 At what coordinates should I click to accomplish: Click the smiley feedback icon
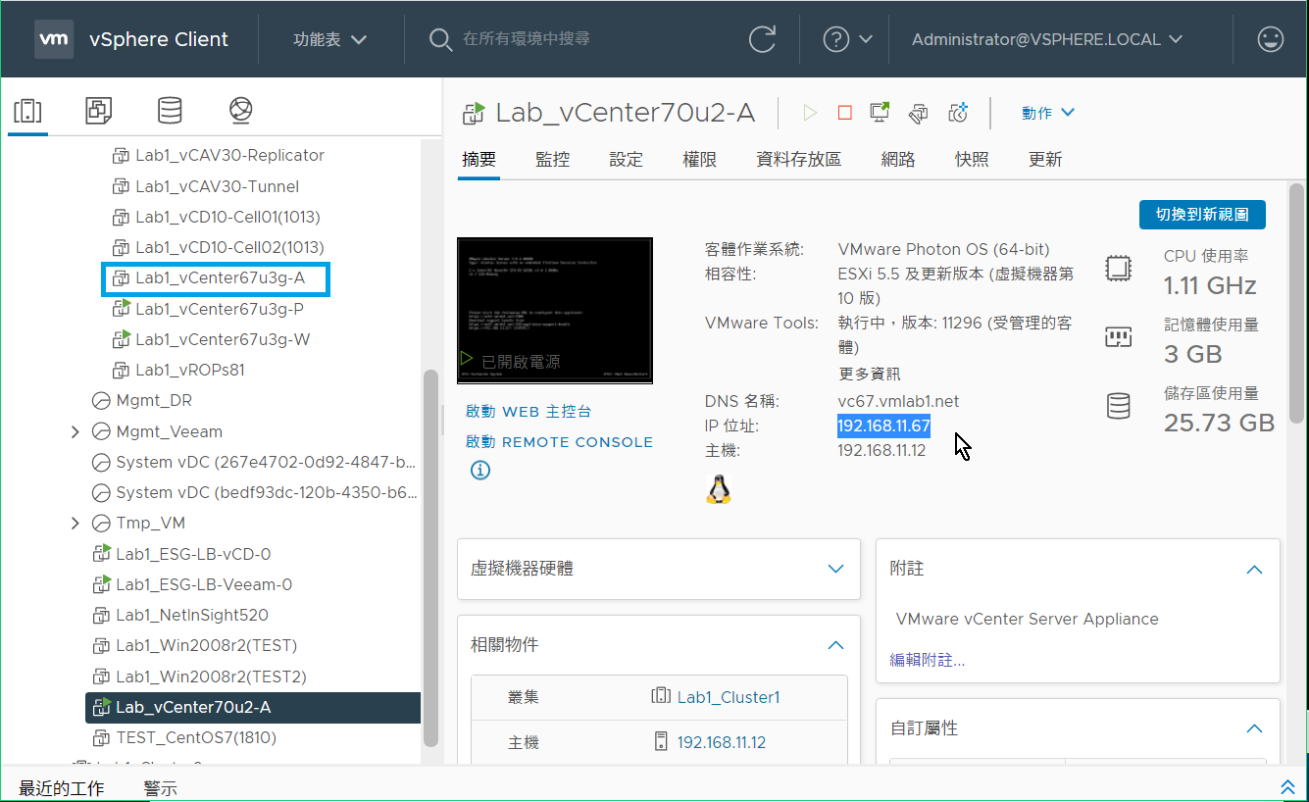click(x=1271, y=39)
